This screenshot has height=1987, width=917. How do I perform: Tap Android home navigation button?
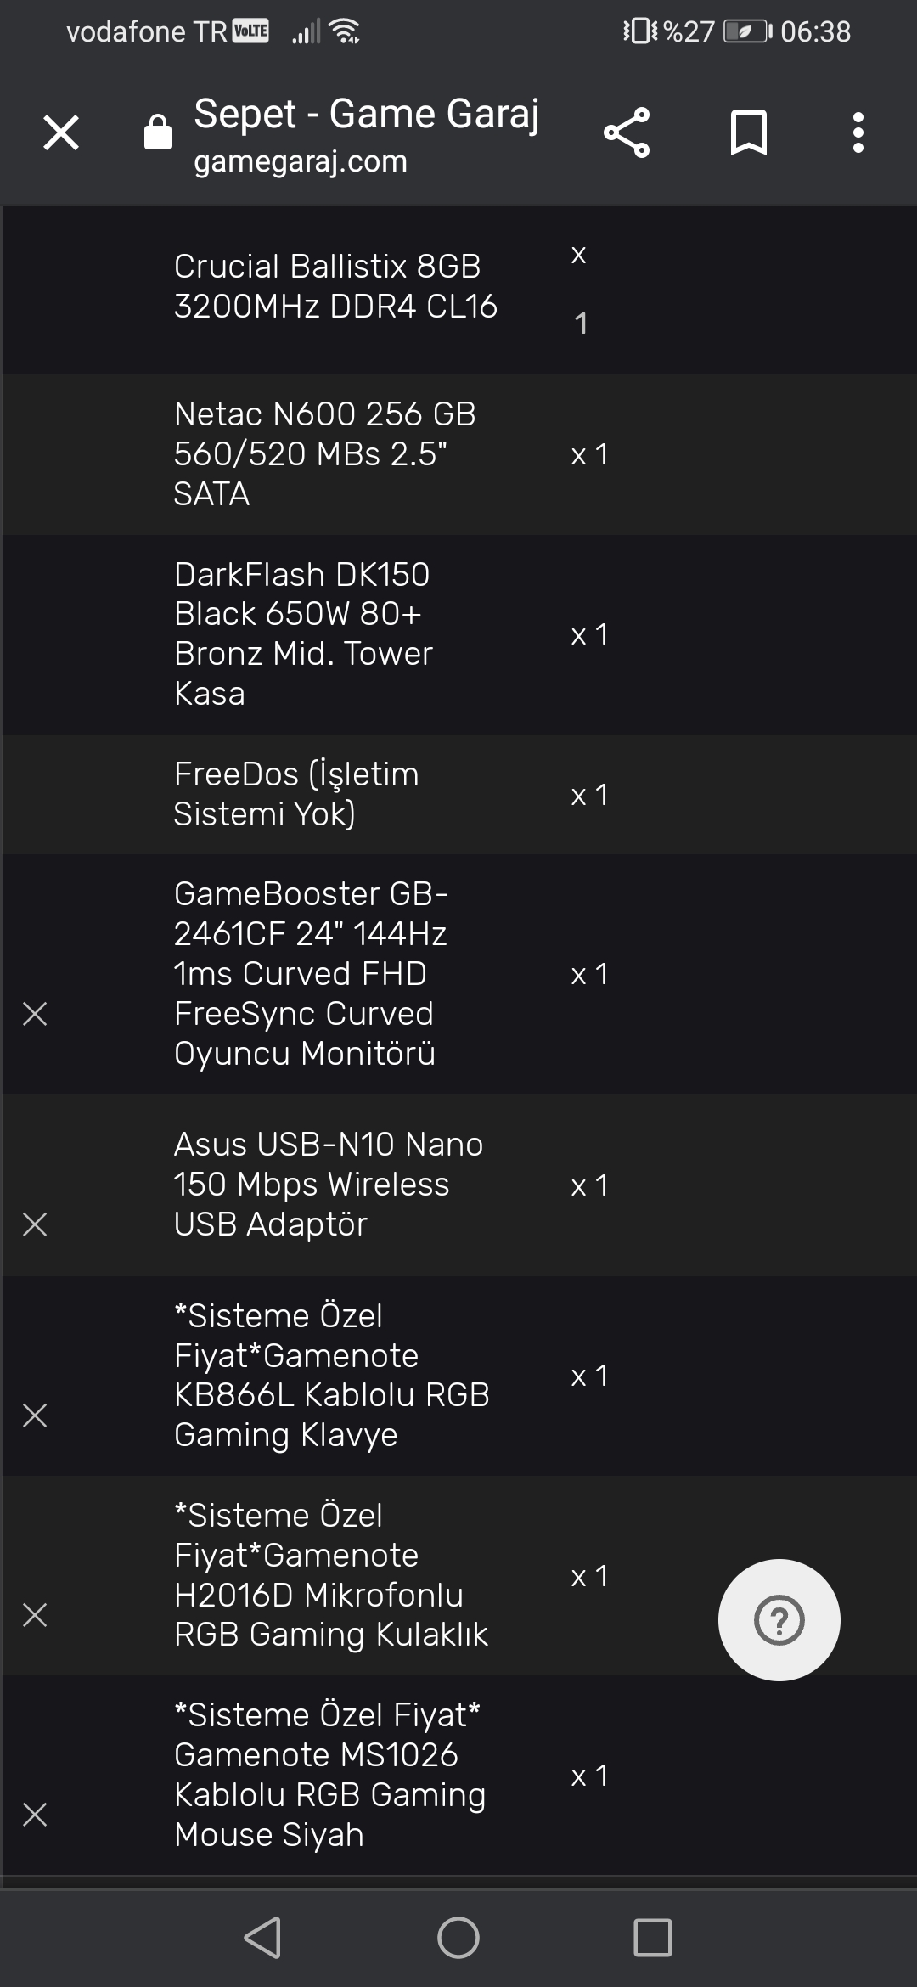[x=458, y=1938]
